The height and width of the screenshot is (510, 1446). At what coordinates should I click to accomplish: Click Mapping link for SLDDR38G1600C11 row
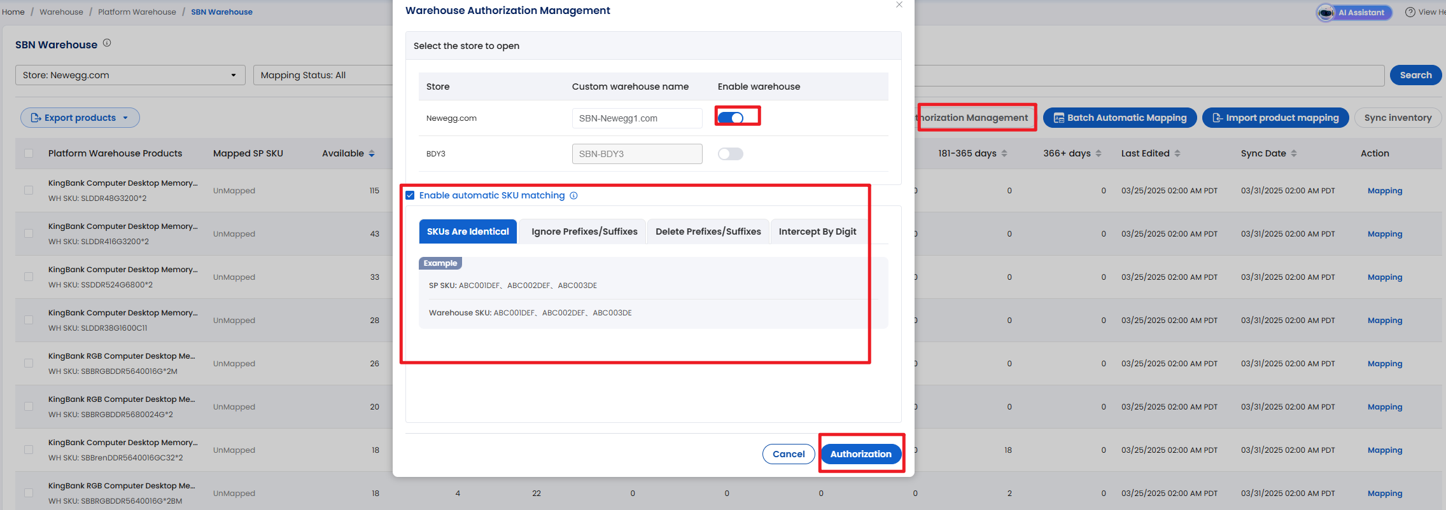coord(1385,320)
